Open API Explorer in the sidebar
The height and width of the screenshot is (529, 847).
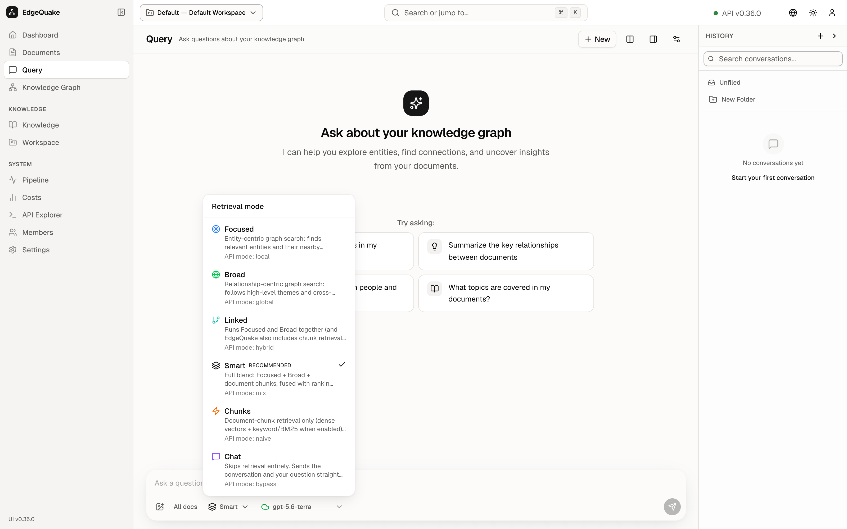(x=66, y=215)
